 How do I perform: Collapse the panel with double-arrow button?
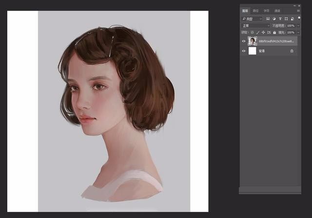[295, 5]
